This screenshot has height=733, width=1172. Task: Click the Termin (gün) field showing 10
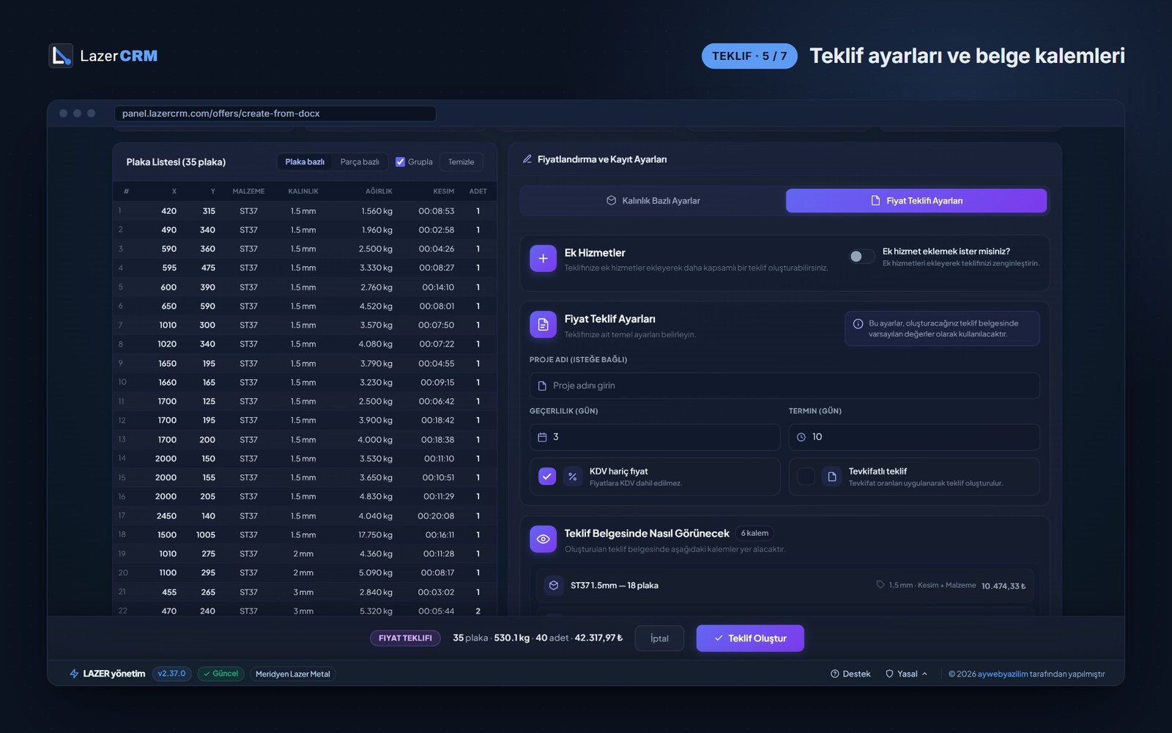(914, 437)
